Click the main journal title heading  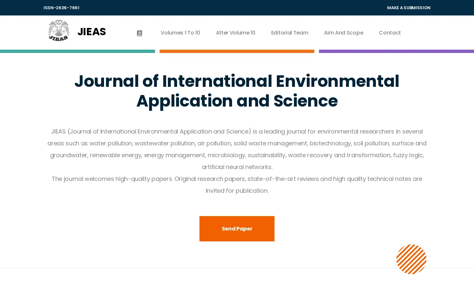point(237,91)
